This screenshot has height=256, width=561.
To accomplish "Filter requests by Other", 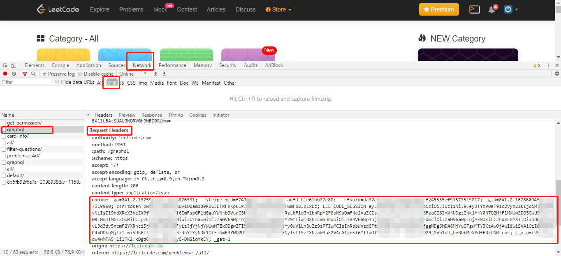I will pos(230,83).
